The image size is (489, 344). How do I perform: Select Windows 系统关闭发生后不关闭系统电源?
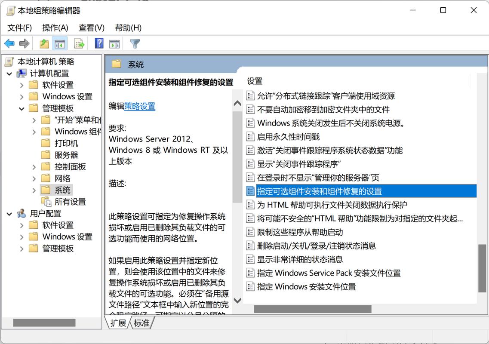(x=331, y=123)
